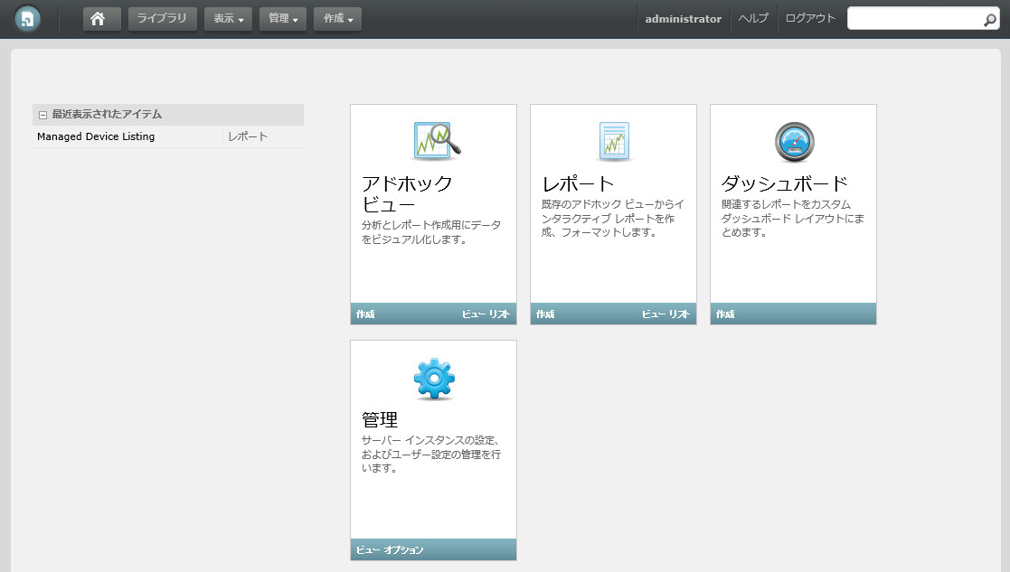Click the アドホック ビュー chart magnifier icon
This screenshot has height=572, width=1010.
click(437, 141)
